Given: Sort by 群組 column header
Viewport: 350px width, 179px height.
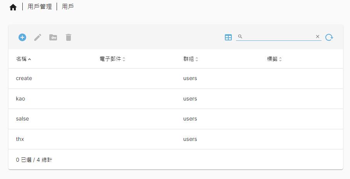Looking at the screenshot, I should 191,59.
